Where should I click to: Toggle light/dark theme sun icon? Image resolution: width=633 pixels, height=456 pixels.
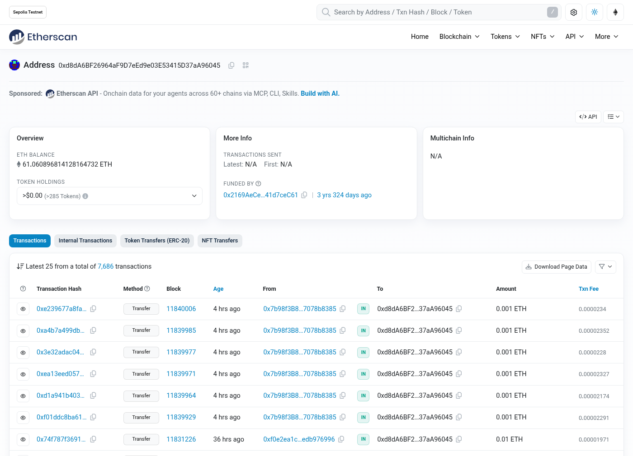click(595, 12)
